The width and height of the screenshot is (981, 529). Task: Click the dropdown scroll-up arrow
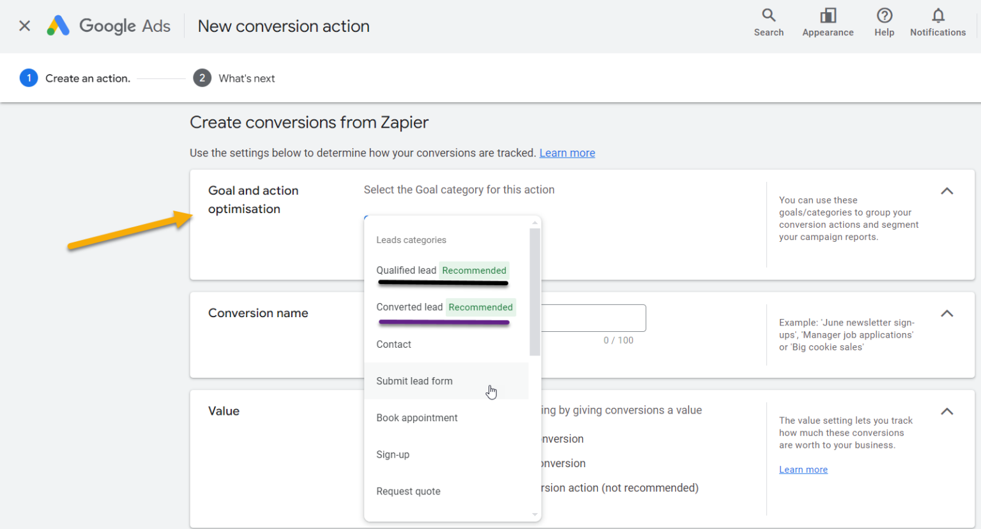point(535,223)
